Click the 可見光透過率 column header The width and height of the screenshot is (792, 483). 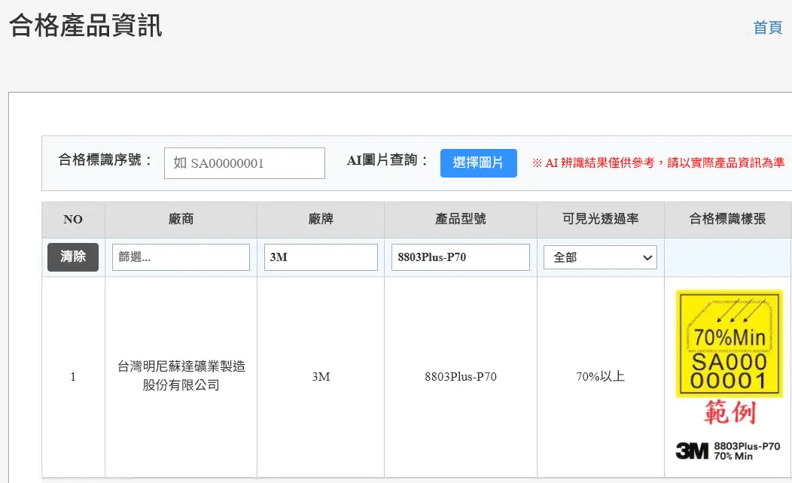pos(600,220)
